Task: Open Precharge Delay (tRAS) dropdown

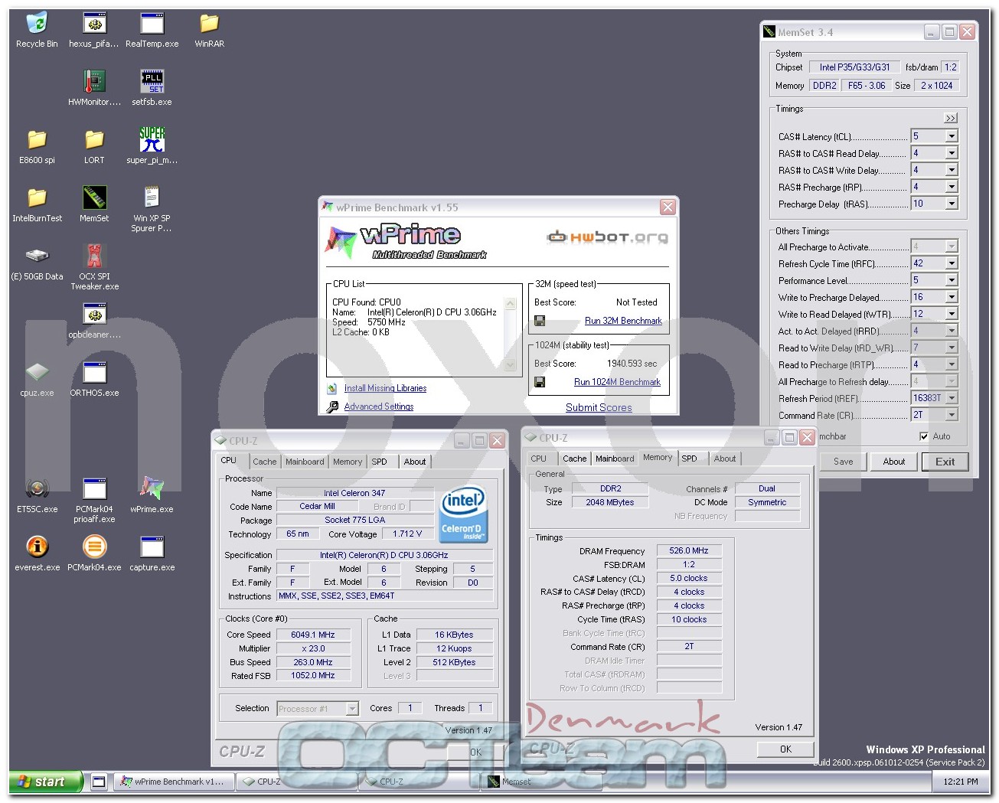Action: 952,204
